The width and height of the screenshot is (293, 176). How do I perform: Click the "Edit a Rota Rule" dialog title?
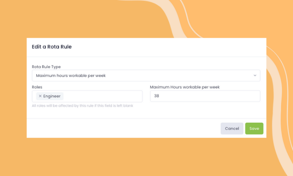52,47
